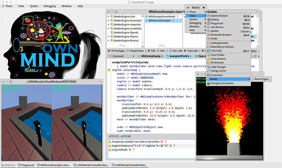Close the World menu with X

click(188, 8)
